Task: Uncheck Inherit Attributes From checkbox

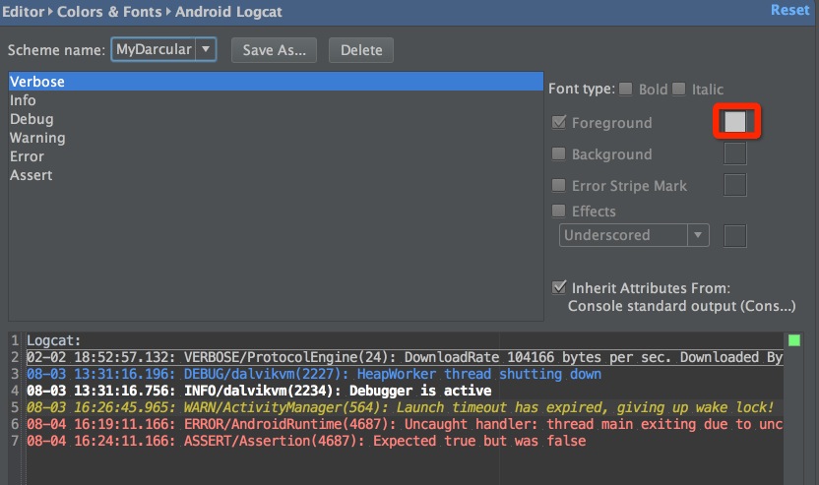Action: [559, 288]
